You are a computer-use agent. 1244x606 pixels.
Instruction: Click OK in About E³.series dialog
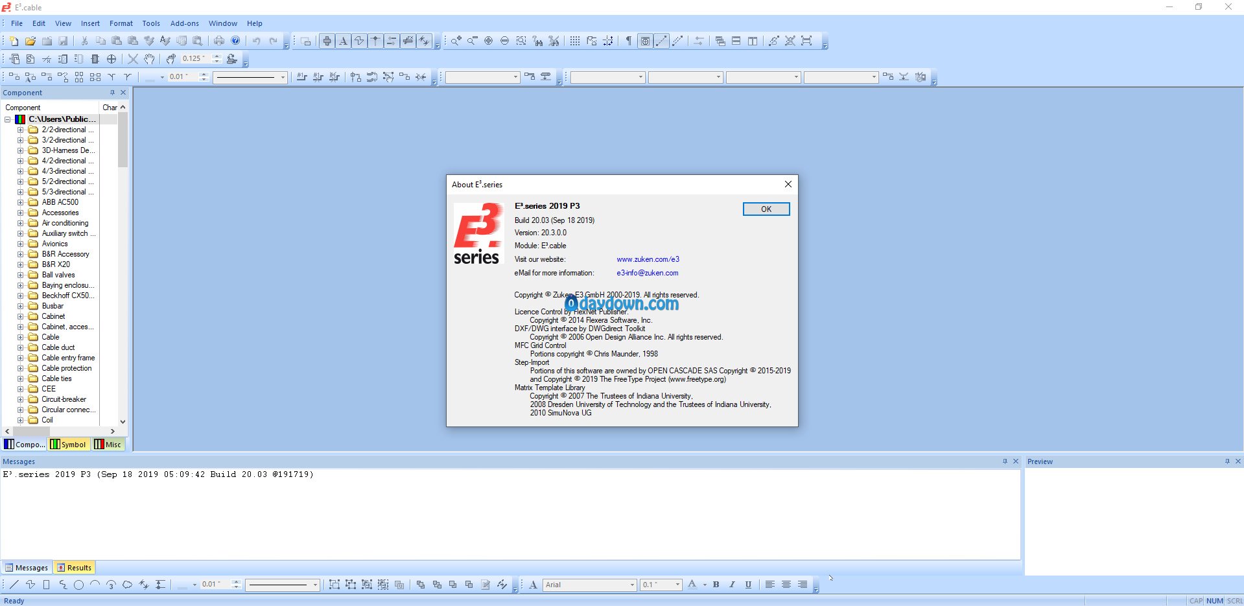coord(766,209)
